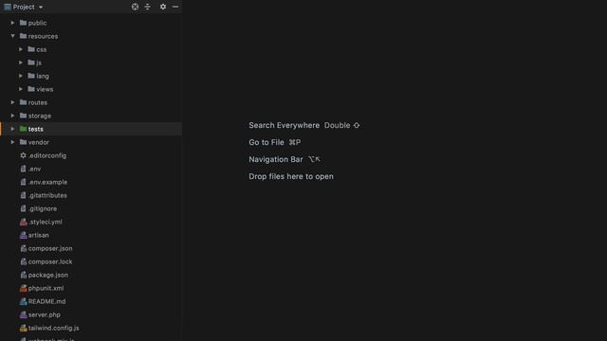
Task: Select the views folder name
Action: click(x=45, y=89)
